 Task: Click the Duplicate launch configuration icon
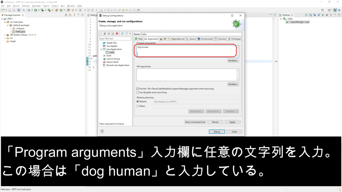tap(113, 34)
